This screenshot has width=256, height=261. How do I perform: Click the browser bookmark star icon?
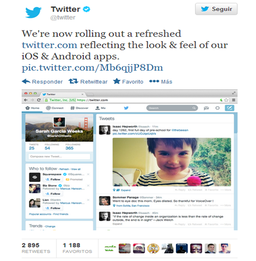[x=226, y=100]
